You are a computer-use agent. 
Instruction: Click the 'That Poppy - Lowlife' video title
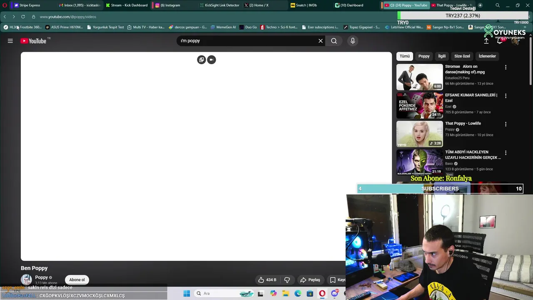[x=463, y=123]
